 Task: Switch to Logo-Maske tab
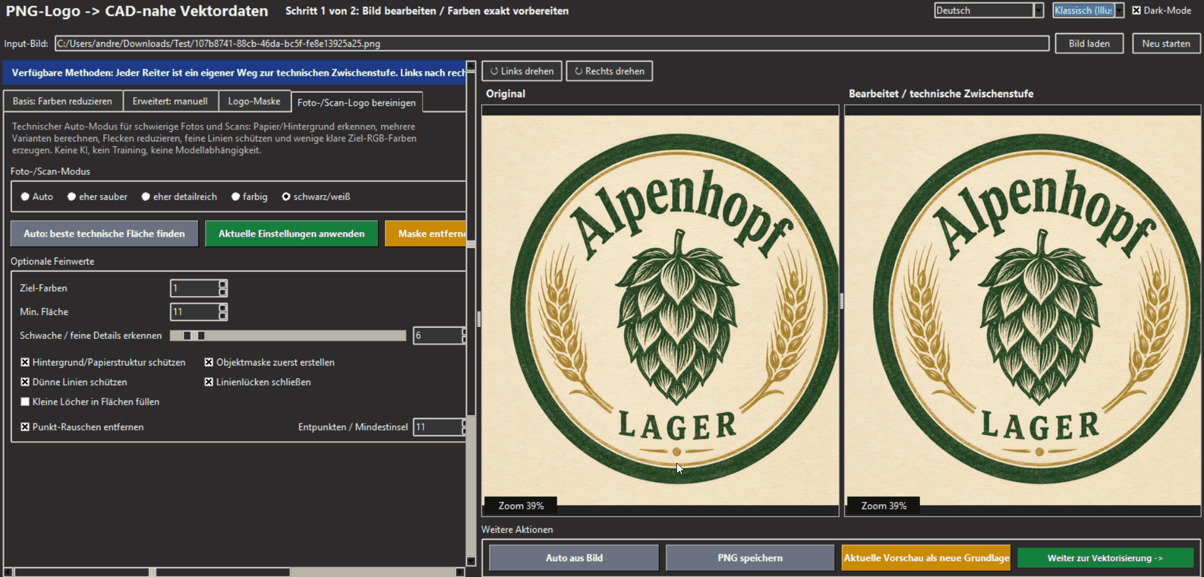(x=254, y=101)
